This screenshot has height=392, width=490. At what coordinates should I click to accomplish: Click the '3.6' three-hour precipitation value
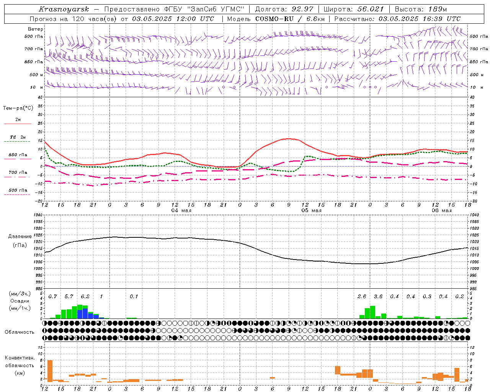pos(378,296)
